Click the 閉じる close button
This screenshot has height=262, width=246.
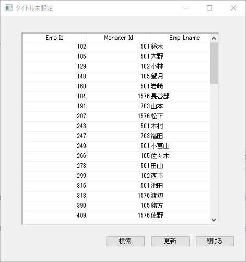[215, 241]
